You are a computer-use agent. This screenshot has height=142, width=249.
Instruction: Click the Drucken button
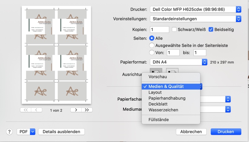coord(226,132)
